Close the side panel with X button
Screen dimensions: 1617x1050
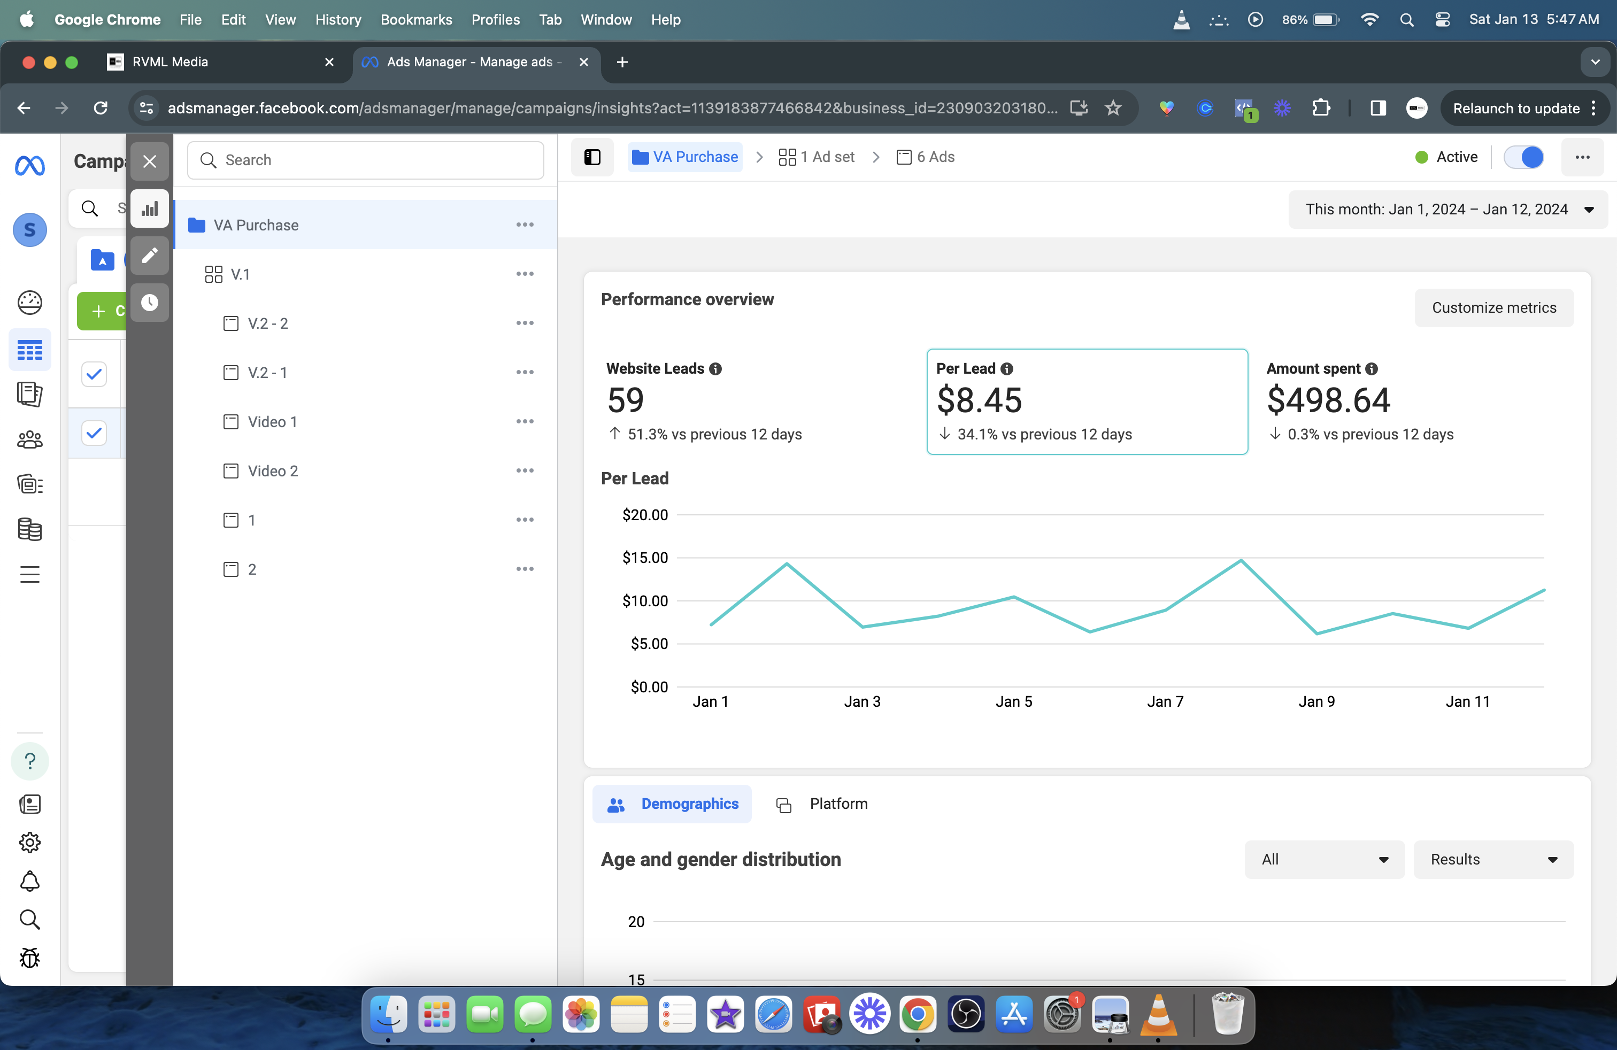[150, 161]
